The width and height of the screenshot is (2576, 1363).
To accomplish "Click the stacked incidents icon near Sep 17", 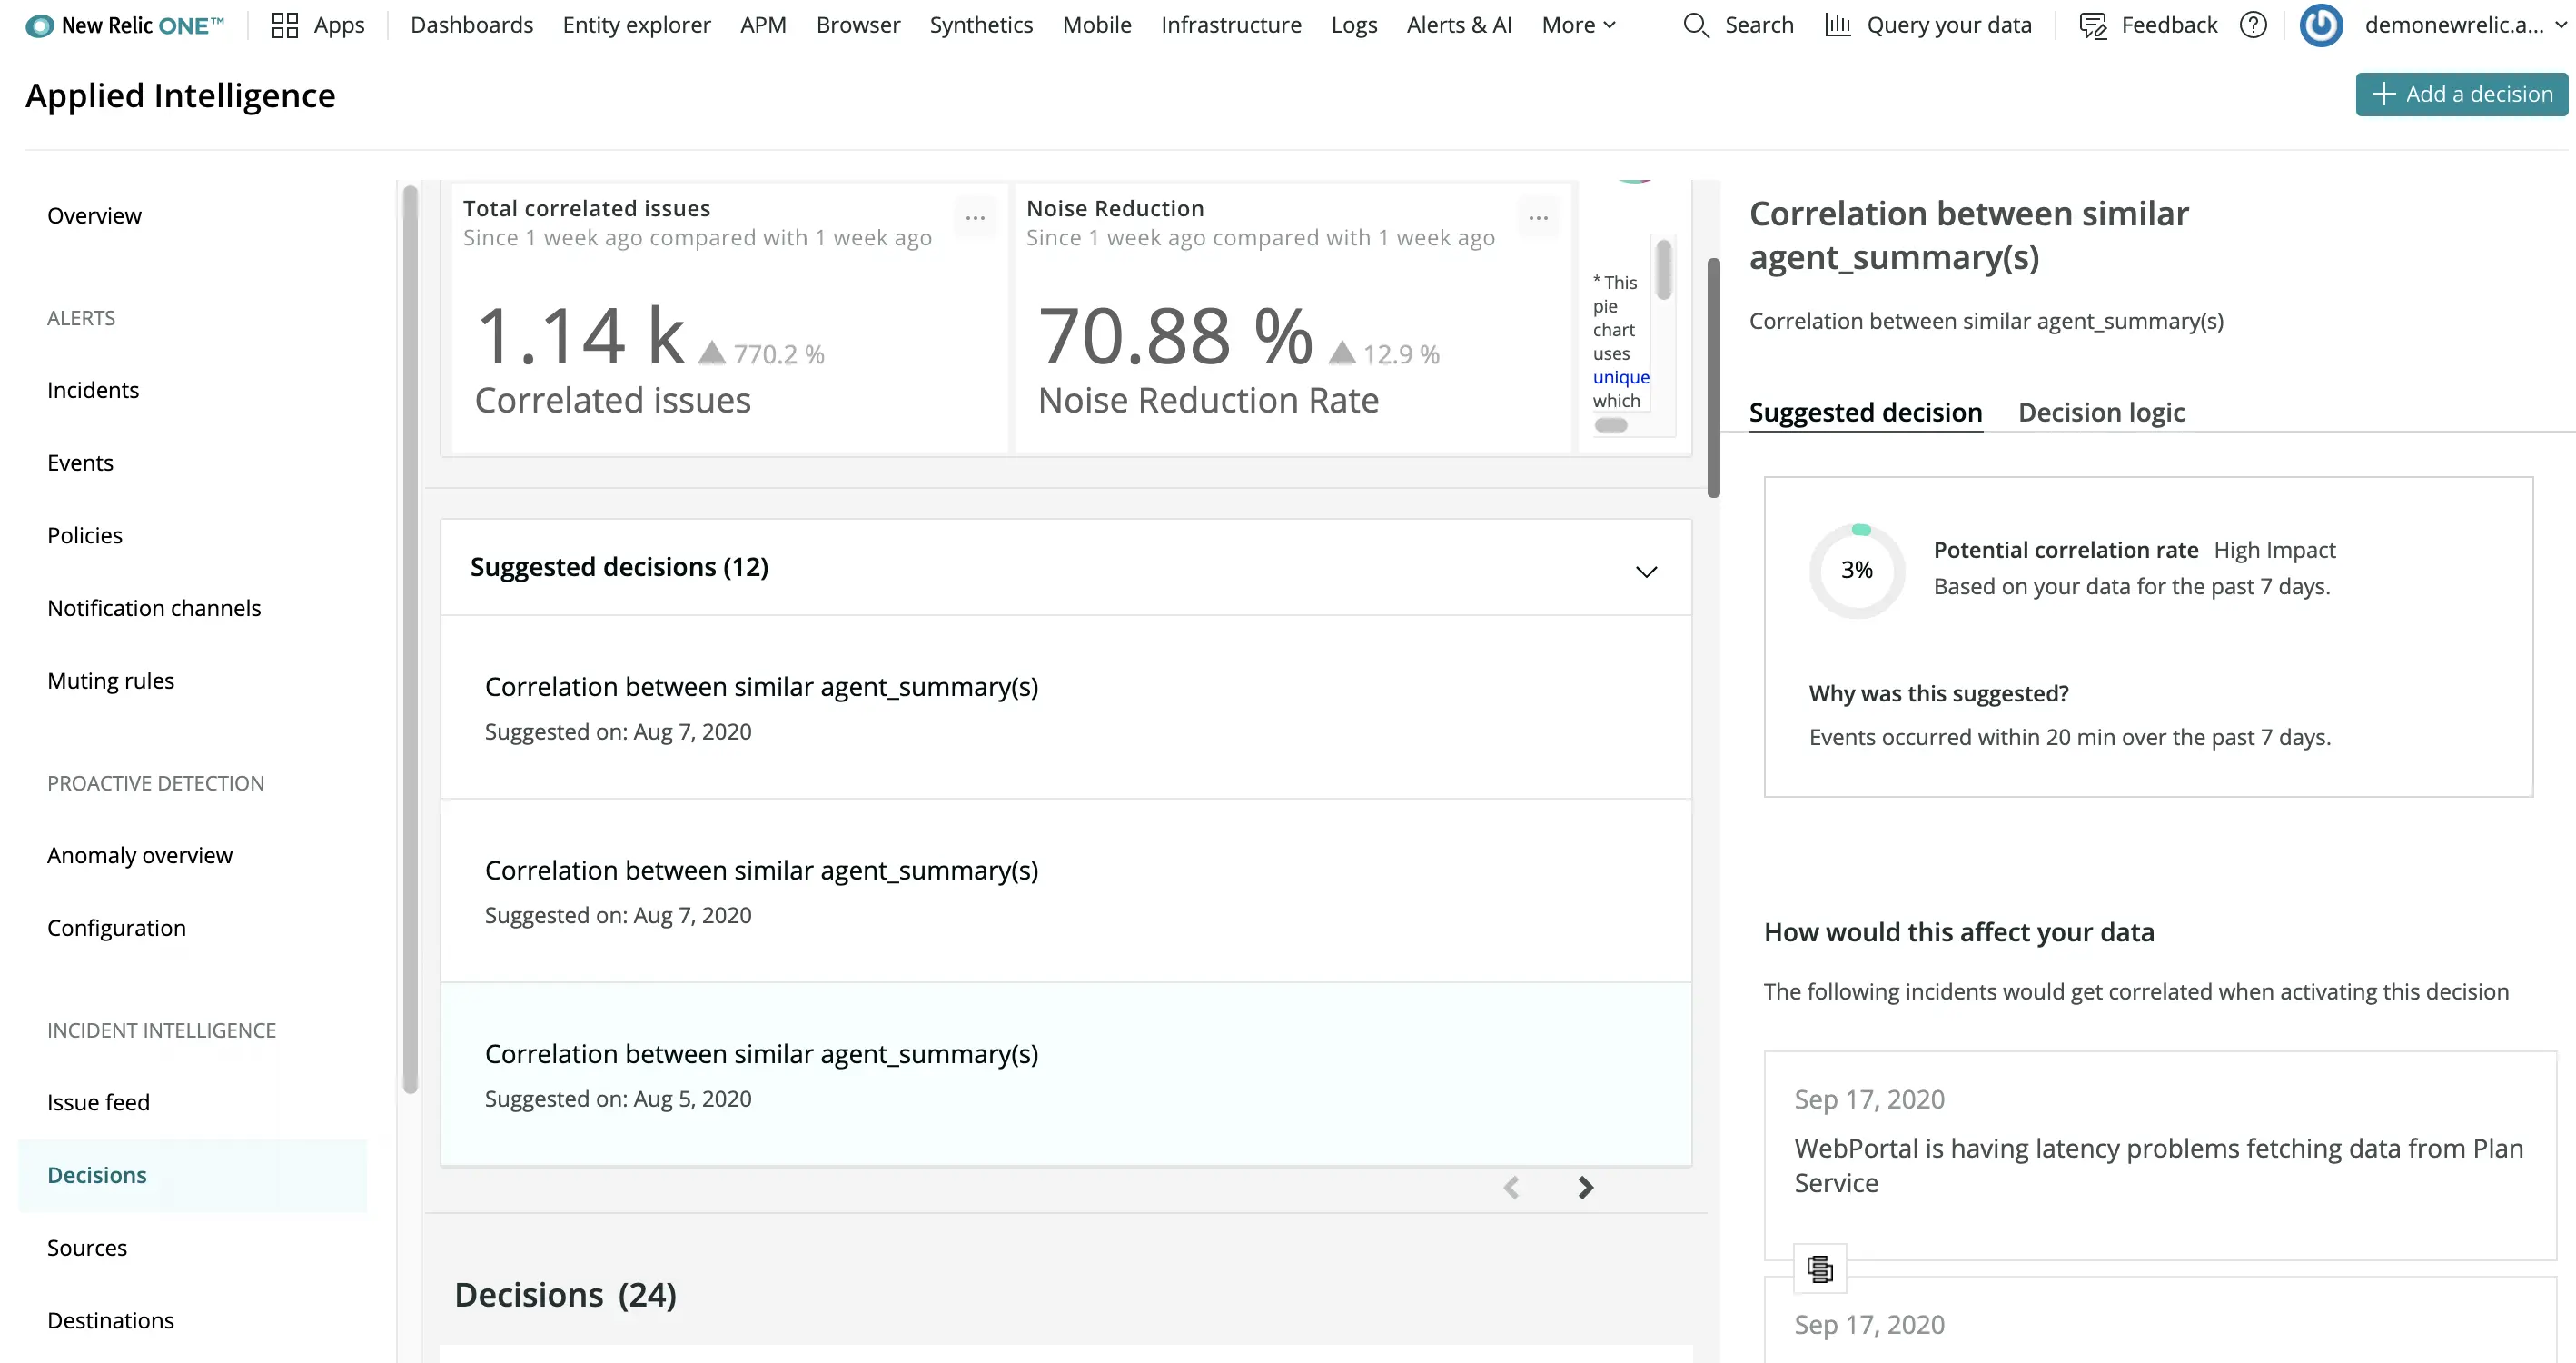I will (x=1819, y=1268).
